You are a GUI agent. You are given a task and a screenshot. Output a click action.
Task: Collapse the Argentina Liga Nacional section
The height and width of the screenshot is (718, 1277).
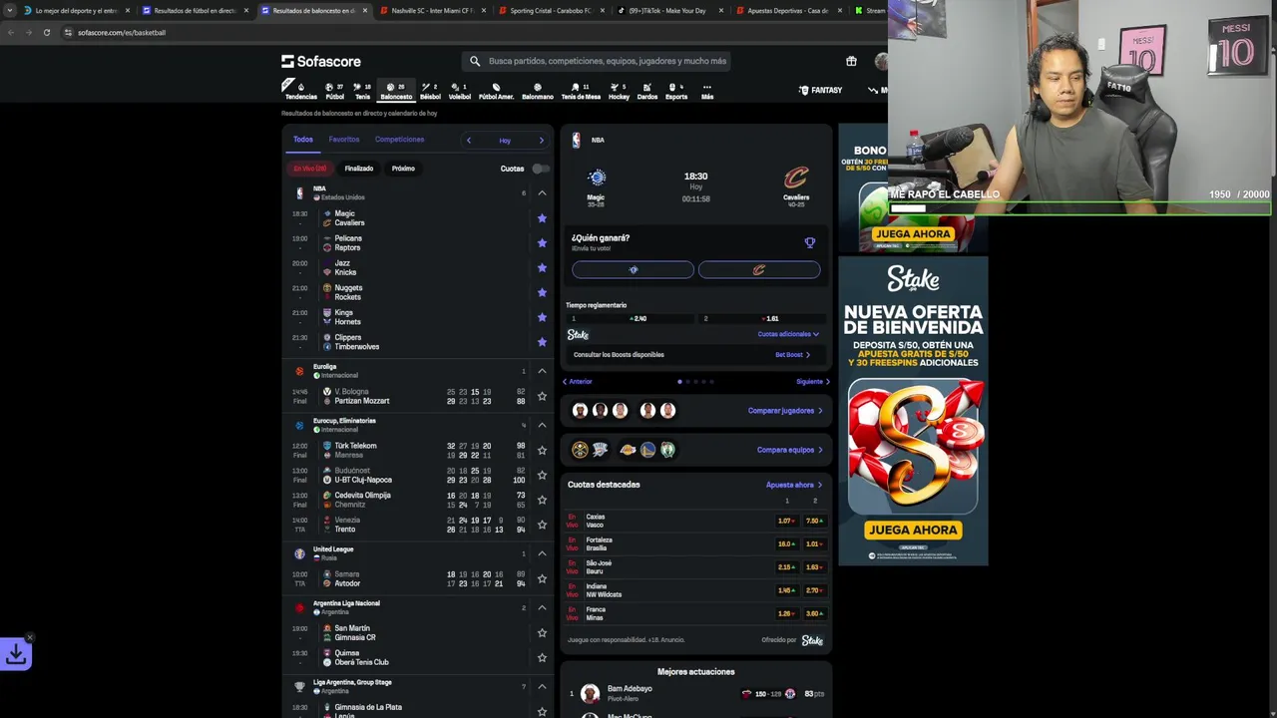[x=542, y=607]
